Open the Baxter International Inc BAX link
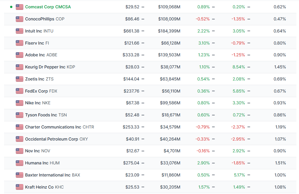 click(x=52, y=175)
